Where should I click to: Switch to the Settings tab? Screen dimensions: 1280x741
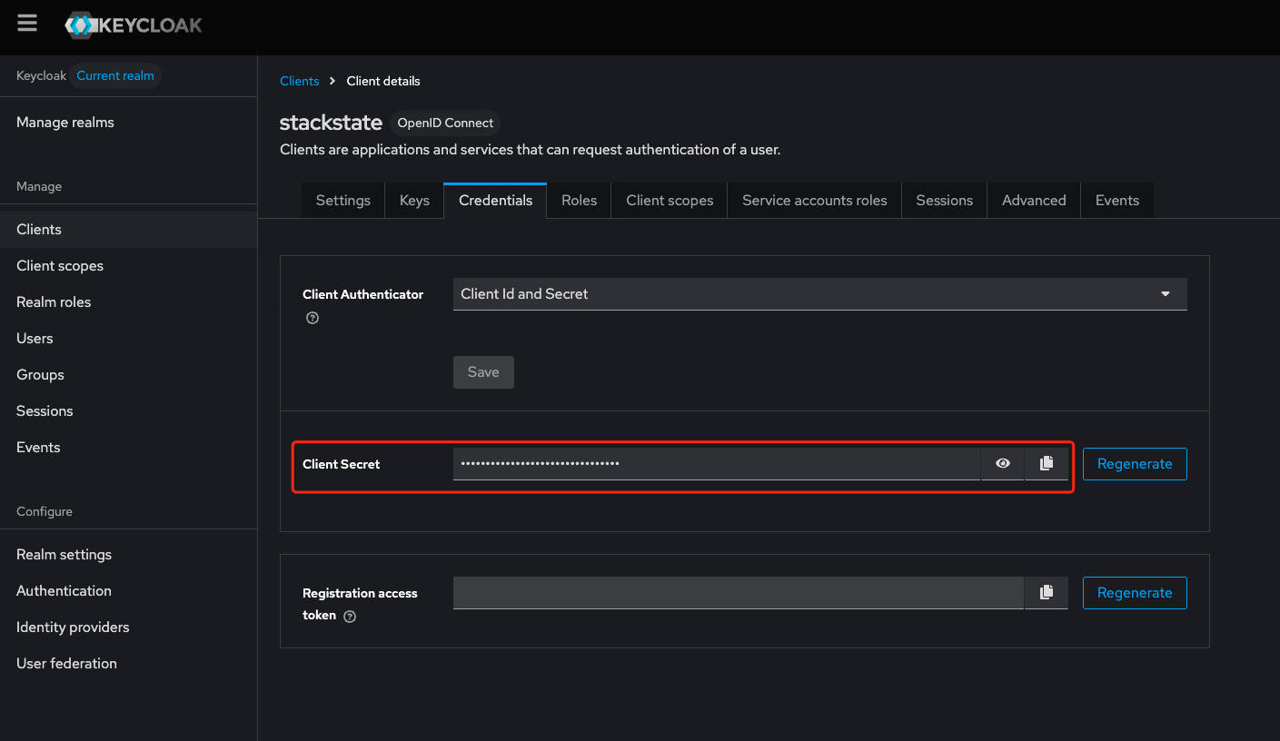pos(342,201)
